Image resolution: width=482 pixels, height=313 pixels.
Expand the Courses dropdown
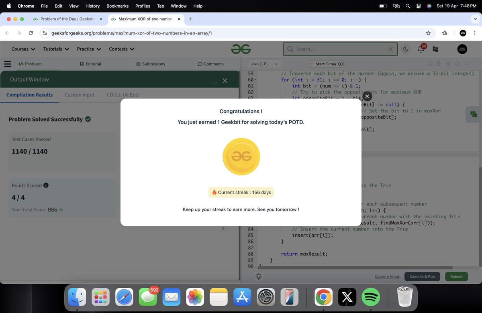[23, 49]
